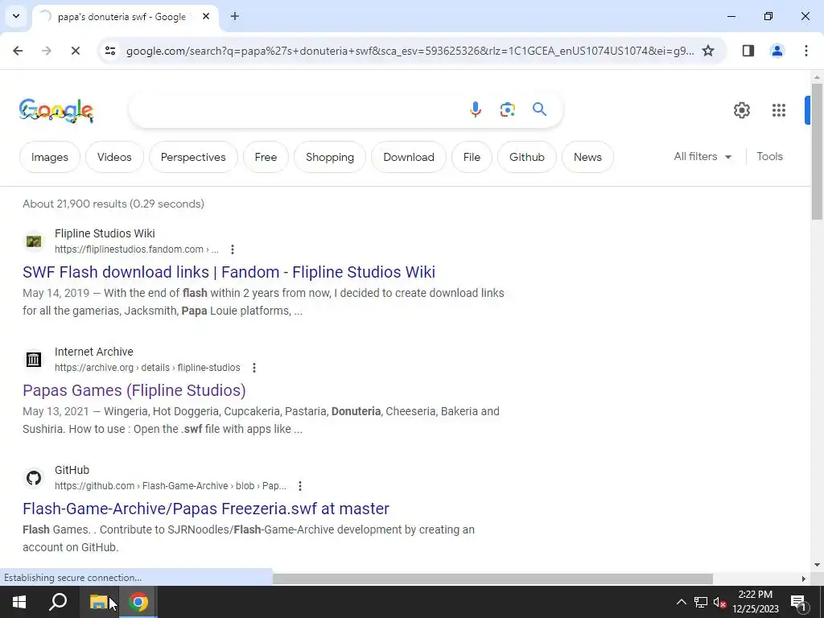
Task: Click the Chrome address bar URL
Action: [x=410, y=51]
